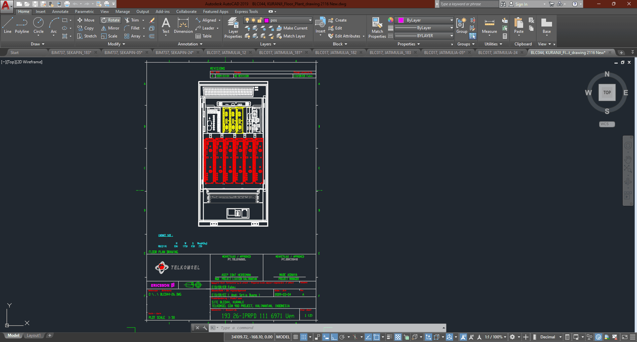Image resolution: width=637 pixels, height=342 pixels.
Task: Open Layer Properties manager
Action: pyautogui.click(x=233, y=28)
